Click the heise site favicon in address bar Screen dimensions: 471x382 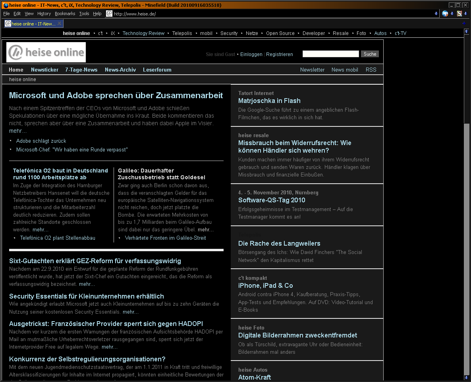(x=109, y=14)
